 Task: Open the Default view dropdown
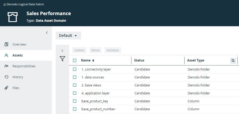tap(68, 36)
